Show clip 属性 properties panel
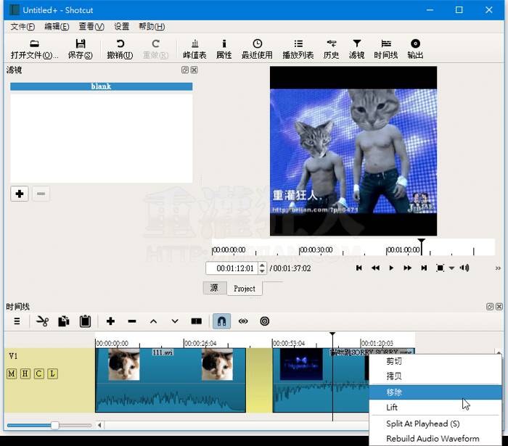 pyautogui.click(x=224, y=49)
